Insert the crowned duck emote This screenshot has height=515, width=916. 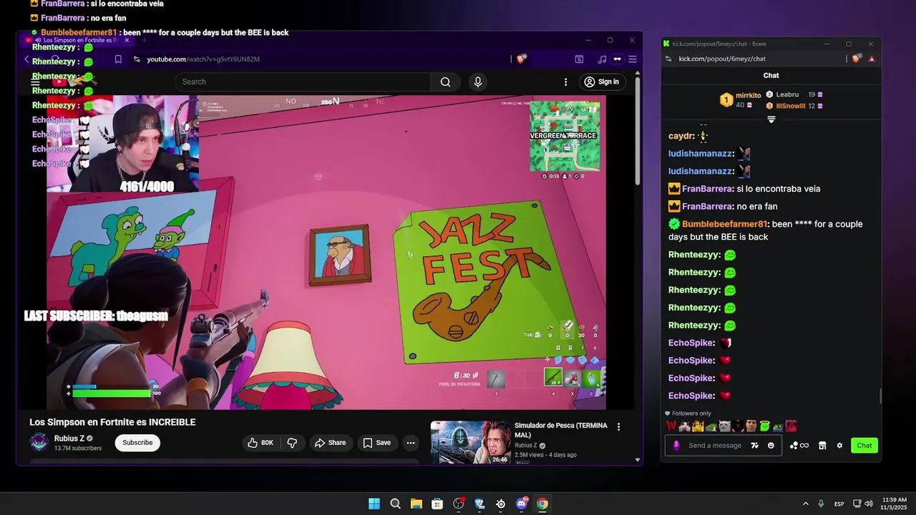(x=698, y=426)
